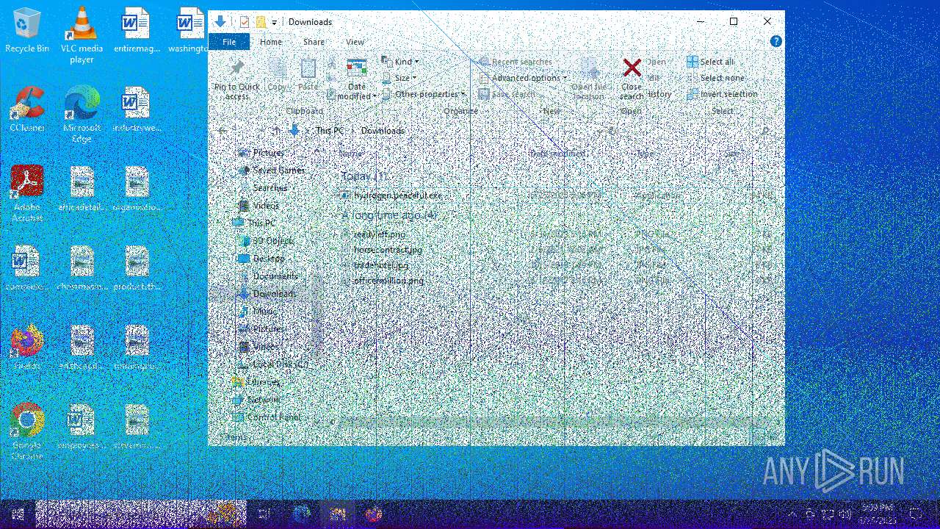
Task: Open the Size filter dropdown
Action: tap(399, 78)
